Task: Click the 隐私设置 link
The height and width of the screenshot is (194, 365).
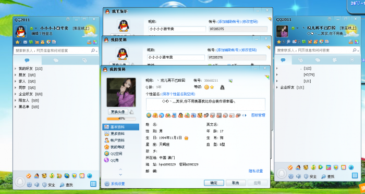Action: tap(256, 171)
